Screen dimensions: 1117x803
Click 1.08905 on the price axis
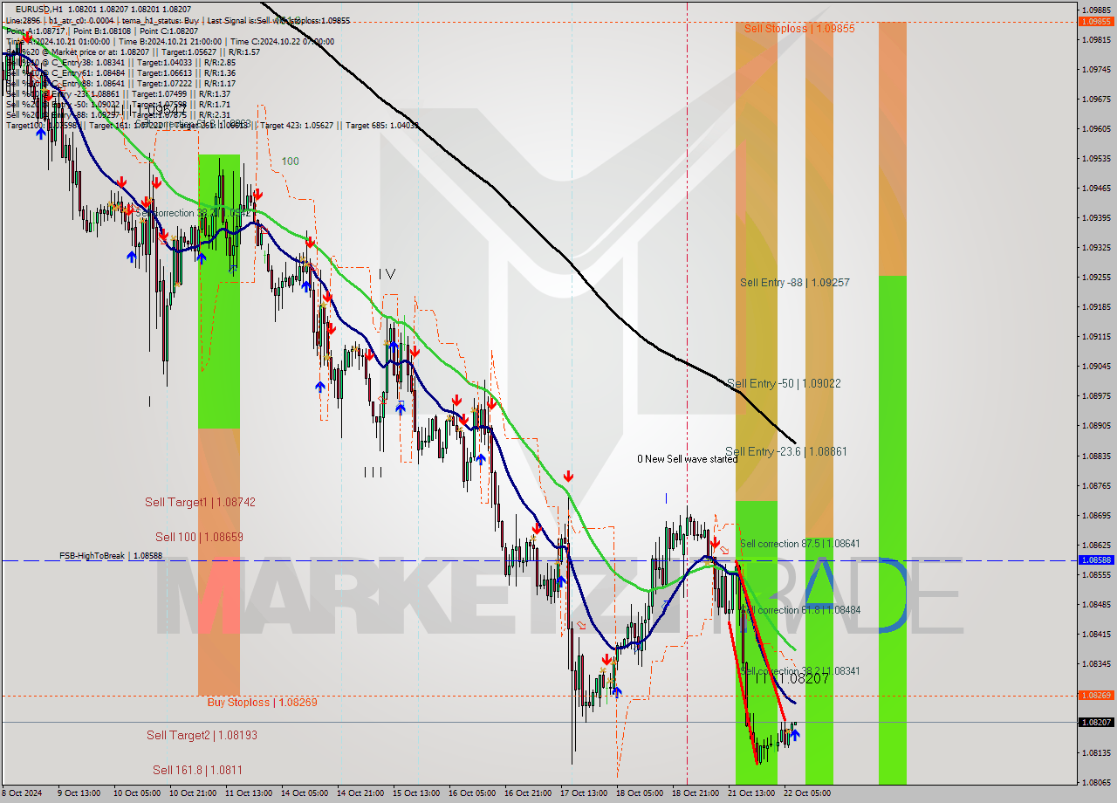point(1096,426)
